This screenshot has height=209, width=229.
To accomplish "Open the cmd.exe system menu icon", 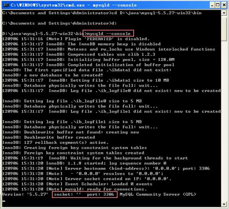I will point(6,5).
